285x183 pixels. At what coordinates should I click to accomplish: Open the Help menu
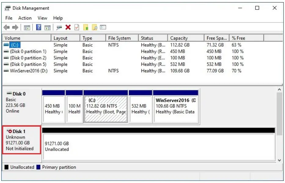pos(58,18)
